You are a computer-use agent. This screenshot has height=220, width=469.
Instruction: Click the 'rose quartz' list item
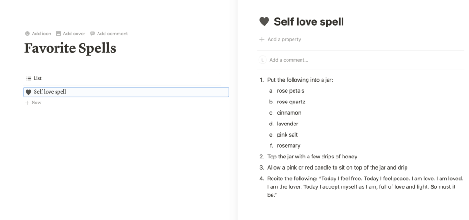click(x=291, y=102)
